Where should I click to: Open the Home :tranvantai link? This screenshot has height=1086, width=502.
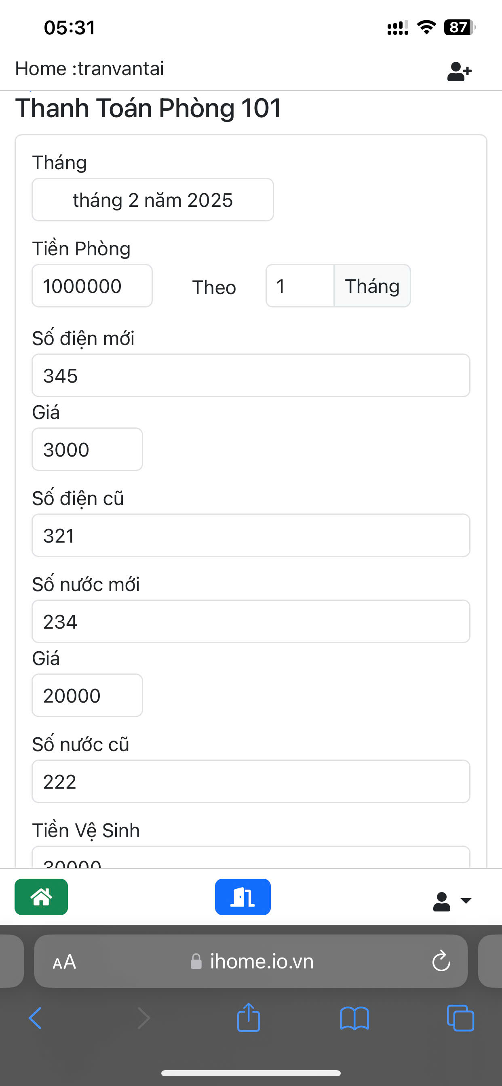click(89, 69)
